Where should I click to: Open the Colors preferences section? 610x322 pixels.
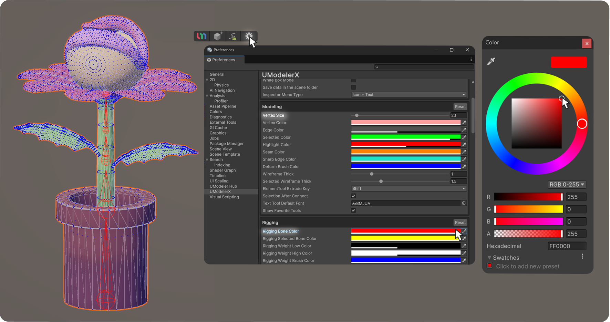coord(216,112)
